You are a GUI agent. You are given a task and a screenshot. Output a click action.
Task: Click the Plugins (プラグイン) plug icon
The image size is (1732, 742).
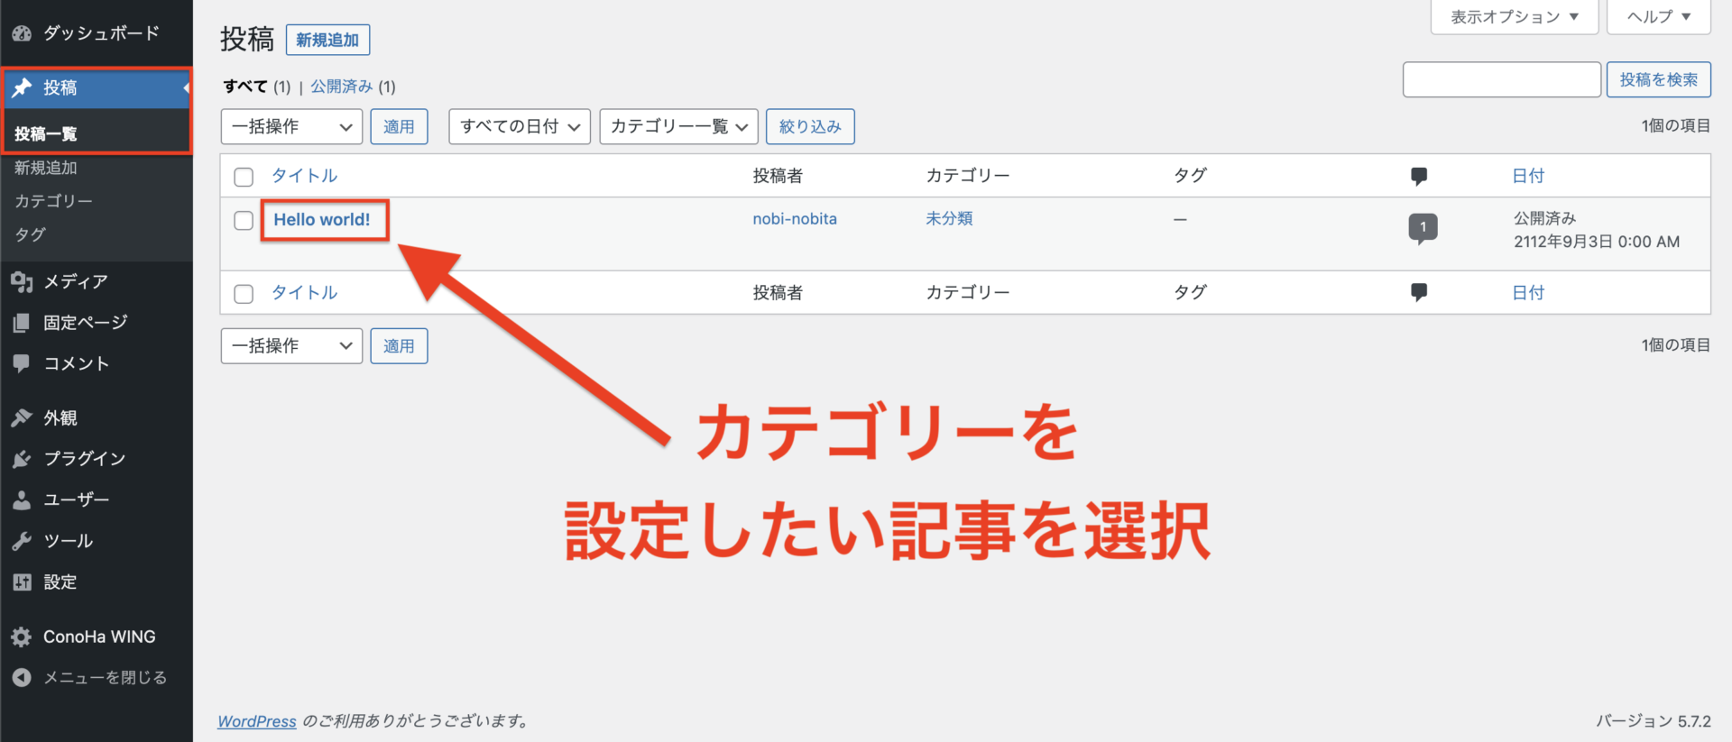(x=22, y=459)
